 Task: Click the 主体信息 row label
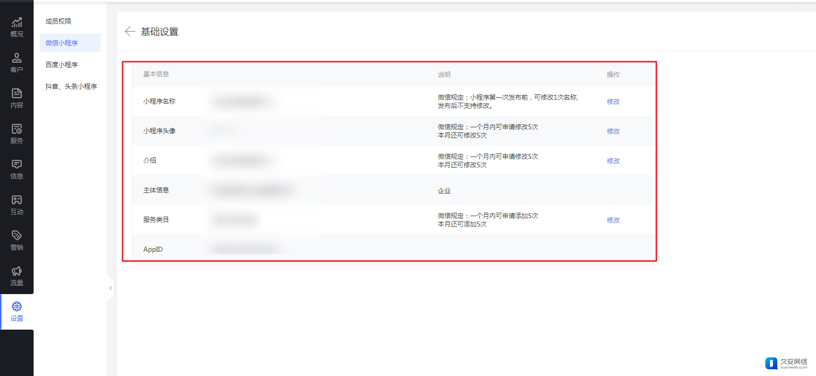[x=156, y=190]
